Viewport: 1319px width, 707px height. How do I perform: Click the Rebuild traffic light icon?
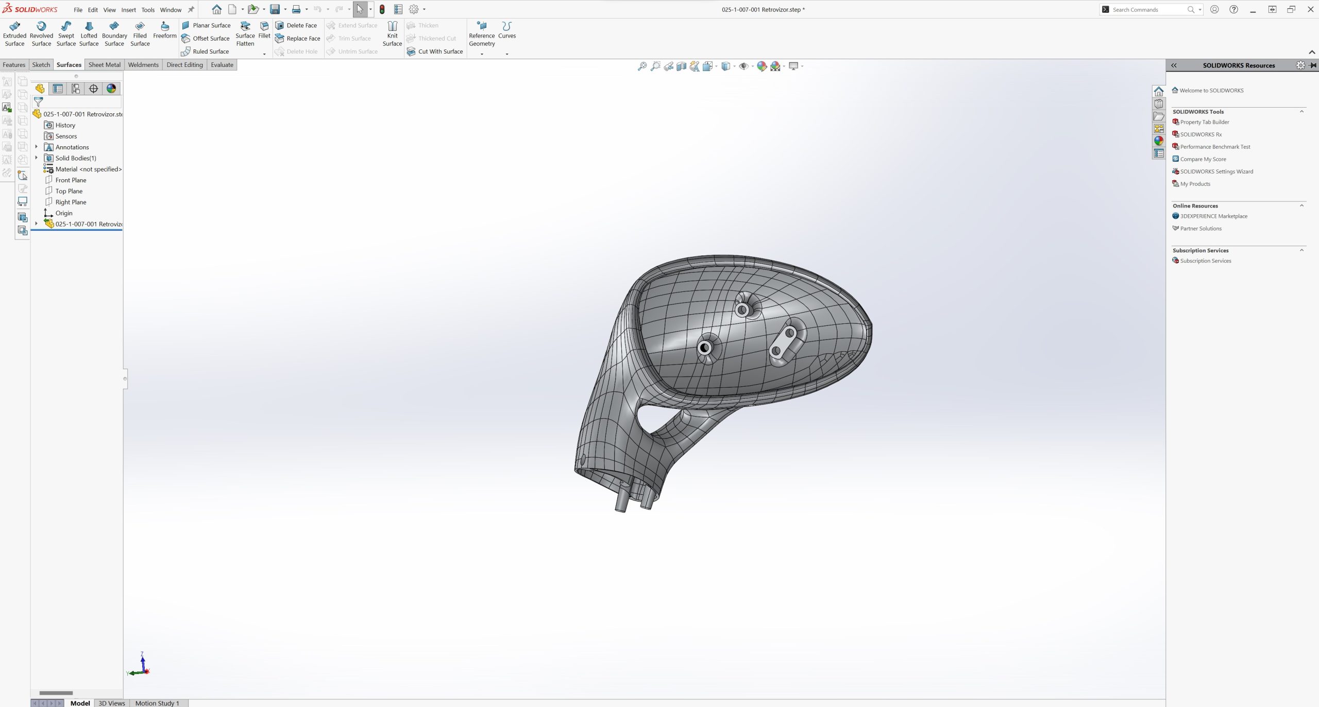coord(382,9)
